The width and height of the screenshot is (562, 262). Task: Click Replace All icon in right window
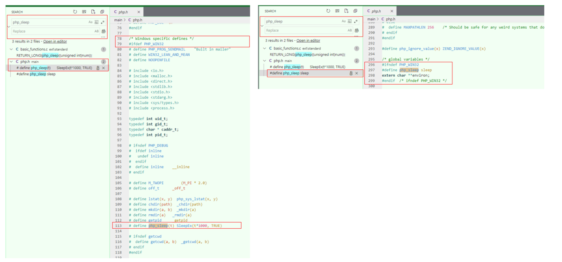[x=356, y=30]
